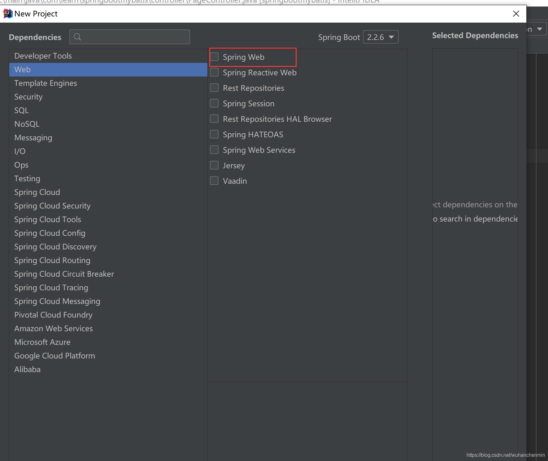Select the SQL category
This screenshot has width=548, height=461.
tap(108, 110)
